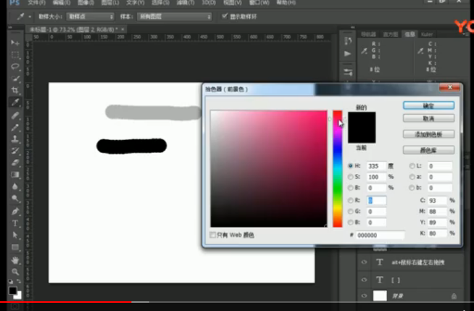Open CMYK readout eyedropper options in Info panel
Screen dimensions: 474x311
click(420, 51)
